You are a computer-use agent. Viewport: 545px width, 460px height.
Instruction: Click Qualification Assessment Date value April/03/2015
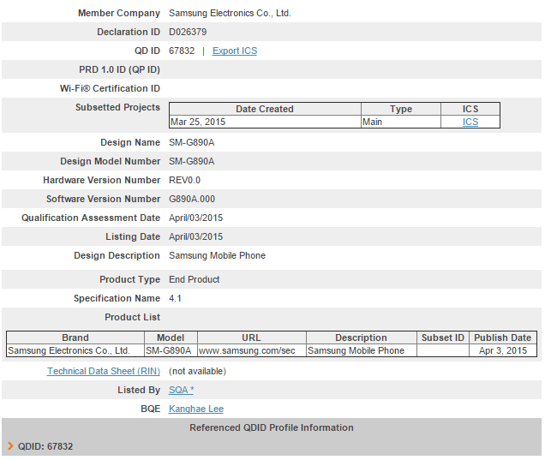[x=195, y=218]
